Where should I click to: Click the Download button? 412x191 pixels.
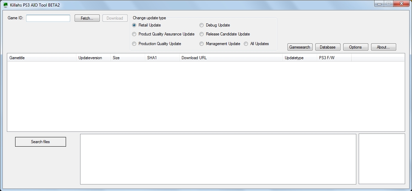(x=115, y=18)
